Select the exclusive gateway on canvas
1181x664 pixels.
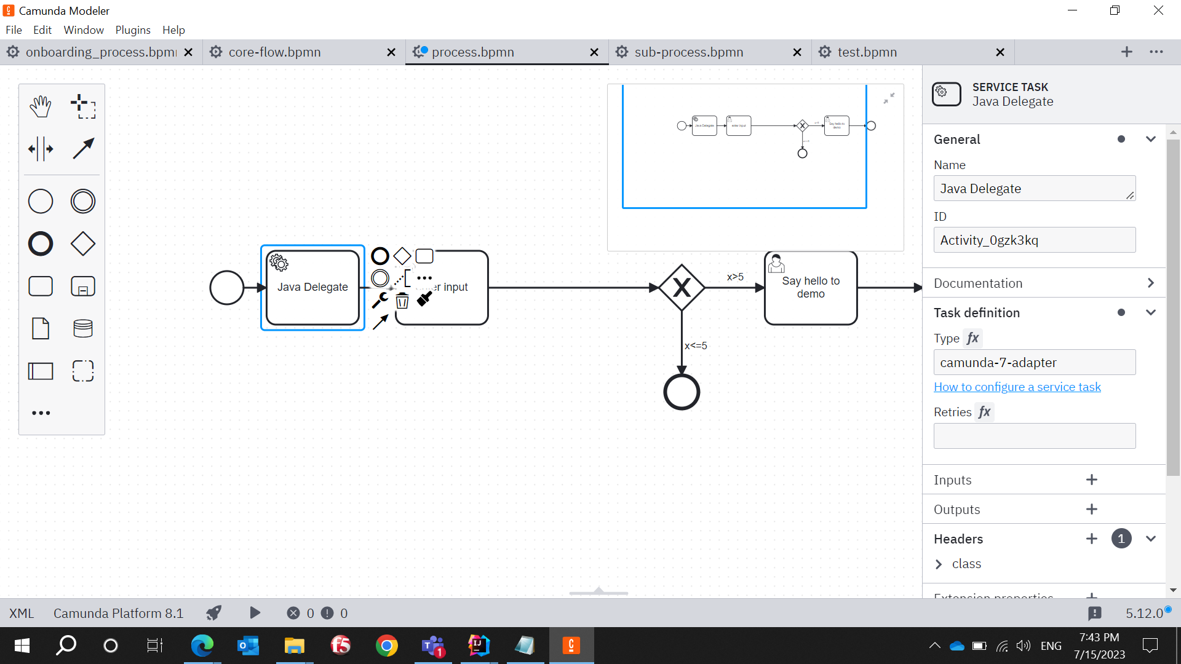pos(682,287)
